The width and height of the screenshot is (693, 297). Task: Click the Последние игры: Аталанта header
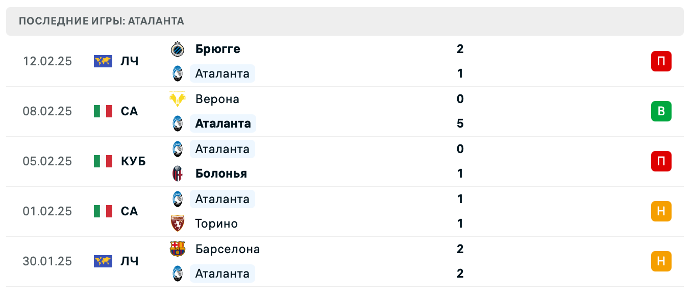(102, 21)
